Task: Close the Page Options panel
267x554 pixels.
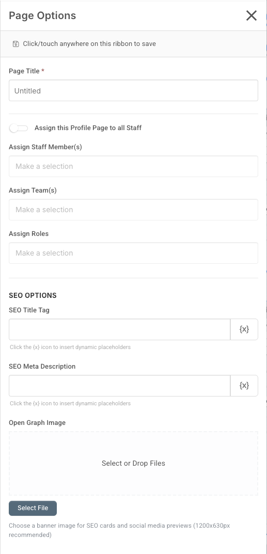Action: [251, 15]
